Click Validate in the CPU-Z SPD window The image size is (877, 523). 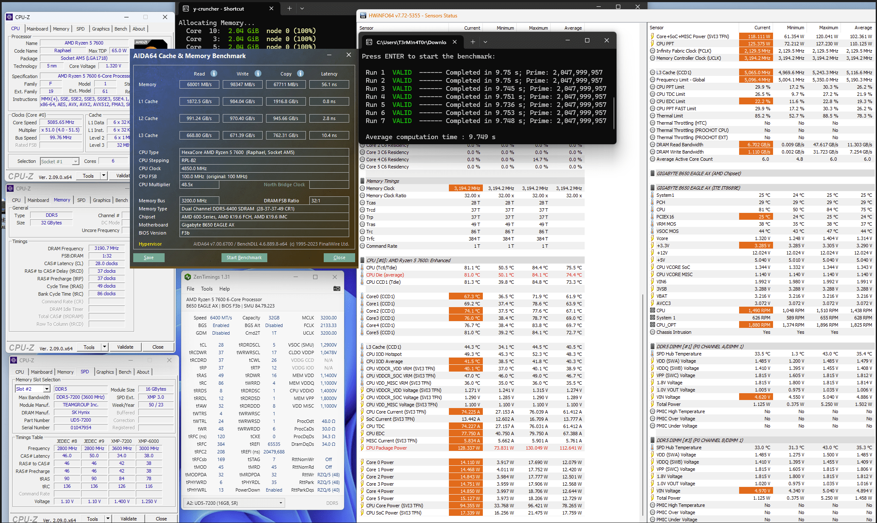point(129,519)
